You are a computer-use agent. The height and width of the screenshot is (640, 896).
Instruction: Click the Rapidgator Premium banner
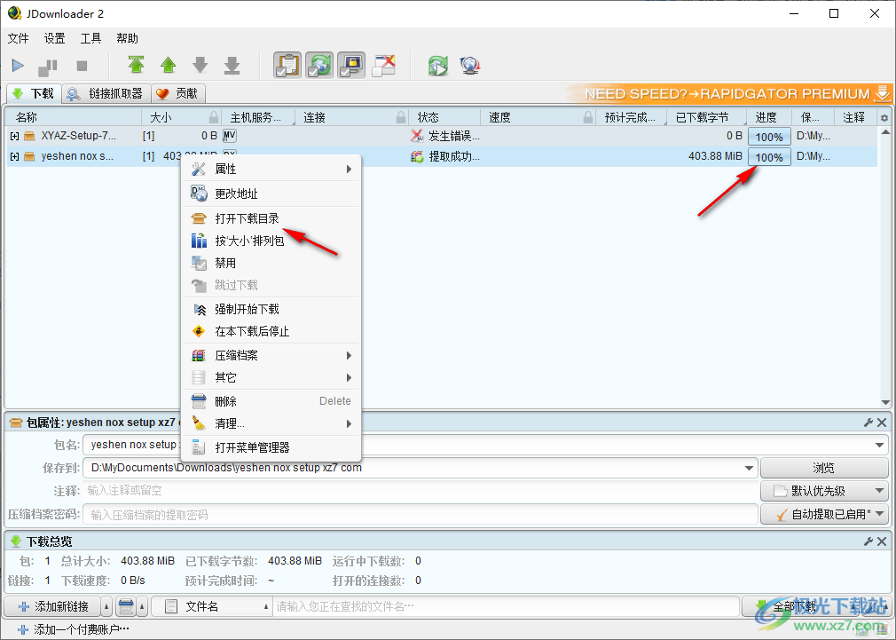click(x=728, y=93)
